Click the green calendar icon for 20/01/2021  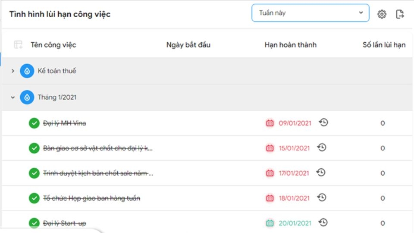pyautogui.click(x=270, y=223)
